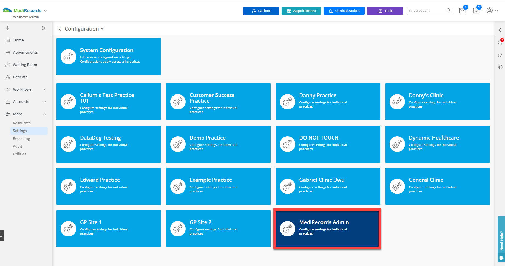Open the General Clinic tile
This screenshot has height=266, width=505.
(438, 186)
